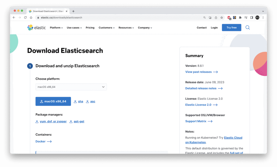This screenshot has width=277, height=167.
Task: Click the Summary heading
Action: 194,56
